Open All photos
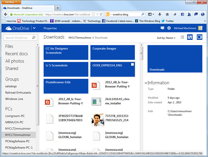This screenshot has width=208, height=157. pos(15,61)
